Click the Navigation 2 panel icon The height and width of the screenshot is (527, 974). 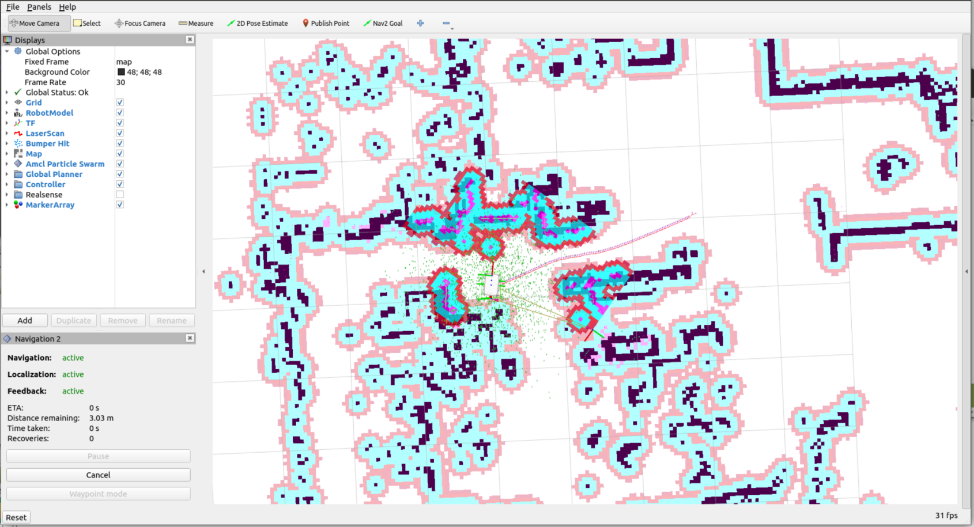[7, 339]
